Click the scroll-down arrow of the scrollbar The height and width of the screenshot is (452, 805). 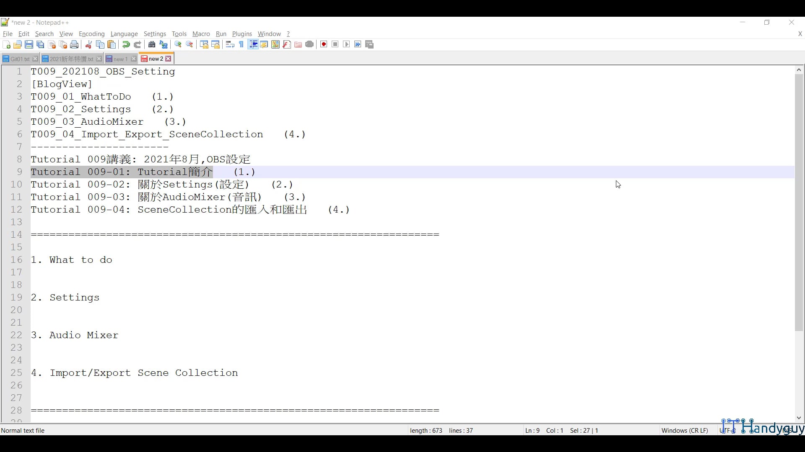pyautogui.click(x=799, y=418)
